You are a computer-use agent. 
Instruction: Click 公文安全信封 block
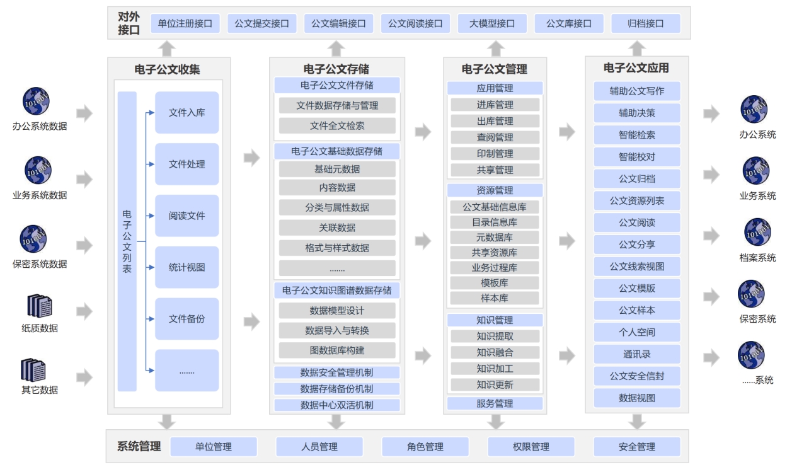[637, 376]
